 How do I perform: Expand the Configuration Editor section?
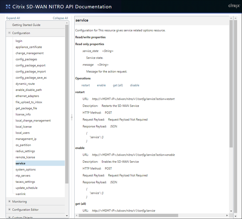pyautogui.click(x=9, y=209)
